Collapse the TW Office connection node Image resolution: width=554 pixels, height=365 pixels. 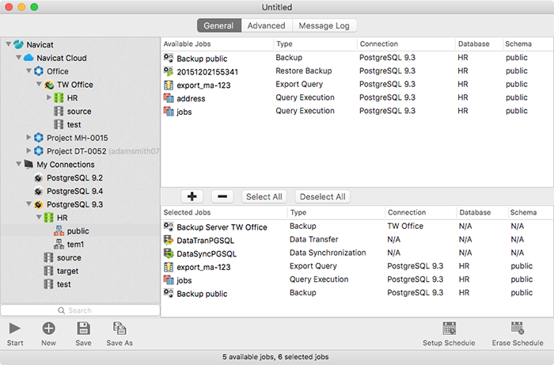[40, 84]
